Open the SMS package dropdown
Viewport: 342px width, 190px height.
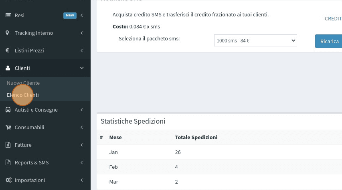(x=255, y=40)
